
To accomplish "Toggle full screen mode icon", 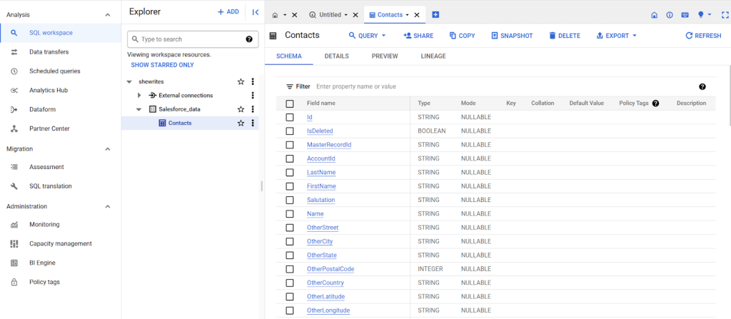I will point(724,15).
